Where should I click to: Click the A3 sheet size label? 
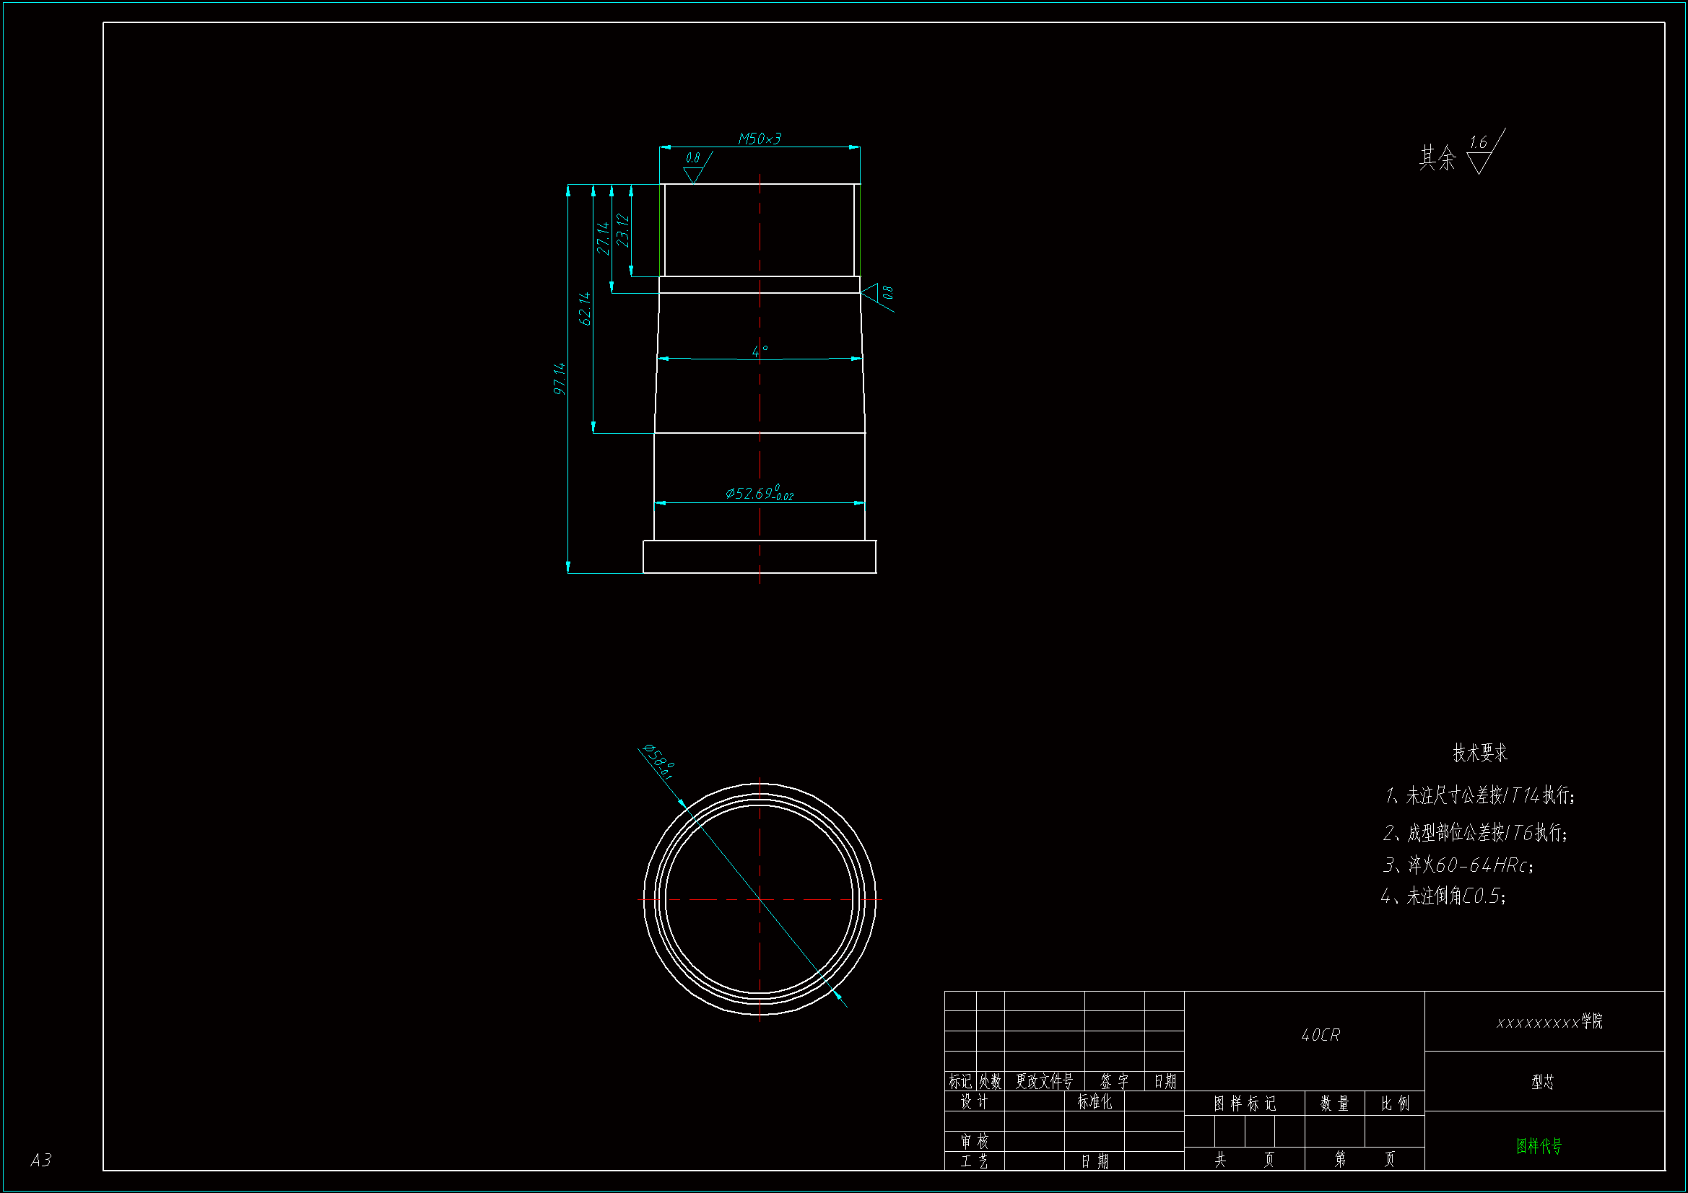tap(41, 1160)
